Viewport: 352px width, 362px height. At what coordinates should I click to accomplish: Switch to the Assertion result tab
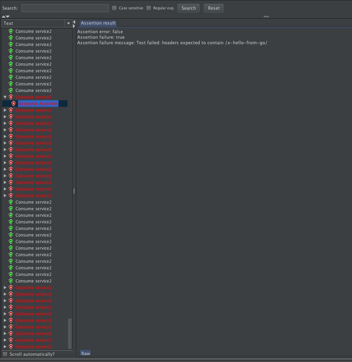98,23
